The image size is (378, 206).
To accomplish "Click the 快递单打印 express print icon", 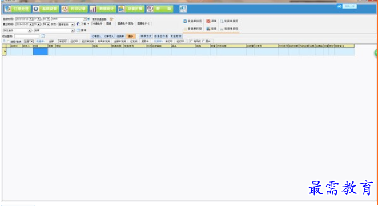I will [185, 29].
